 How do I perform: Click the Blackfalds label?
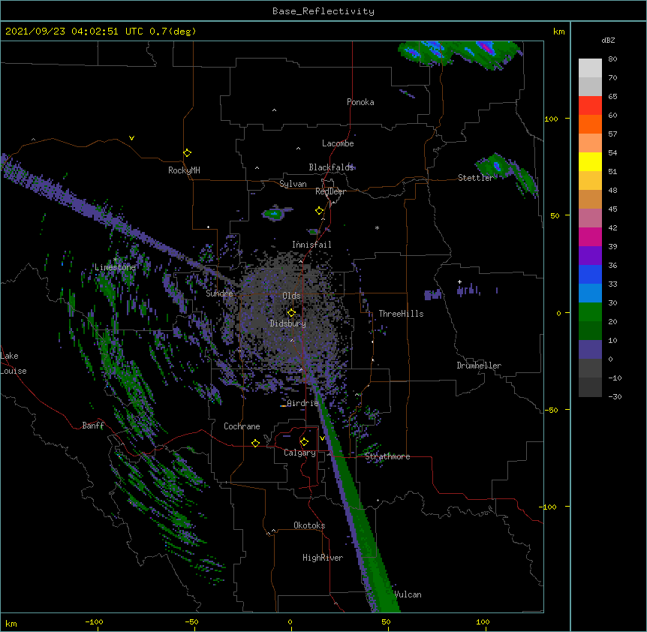pos(331,167)
